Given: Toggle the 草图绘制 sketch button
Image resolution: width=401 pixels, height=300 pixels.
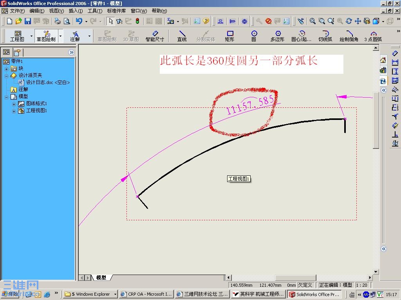Looking at the screenshot, I should (46, 36).
